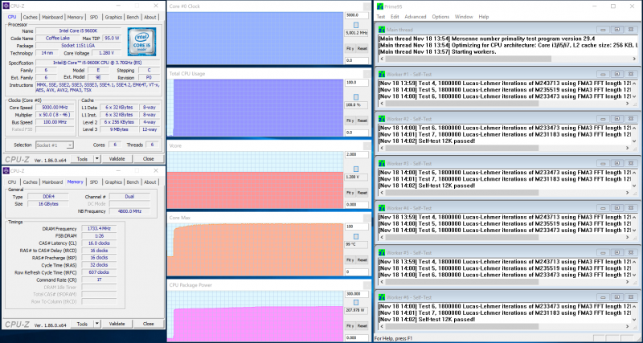Click the Worker #4 Self-Test window icon
The height and width of the screenshot is (343, 643).
click(382, 208)
